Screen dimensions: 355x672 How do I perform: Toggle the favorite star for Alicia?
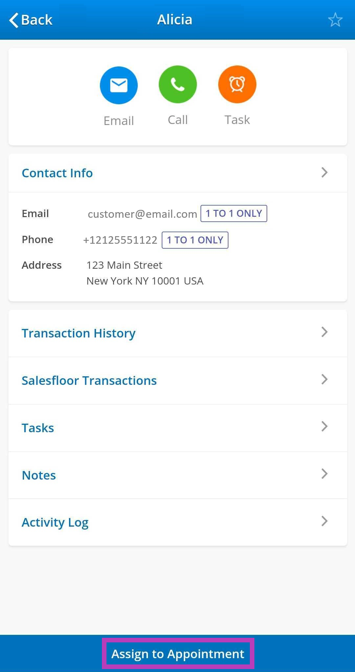[335, 20]
